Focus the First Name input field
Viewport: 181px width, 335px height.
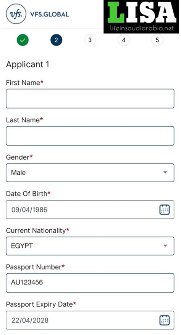(x=90, y=98)
